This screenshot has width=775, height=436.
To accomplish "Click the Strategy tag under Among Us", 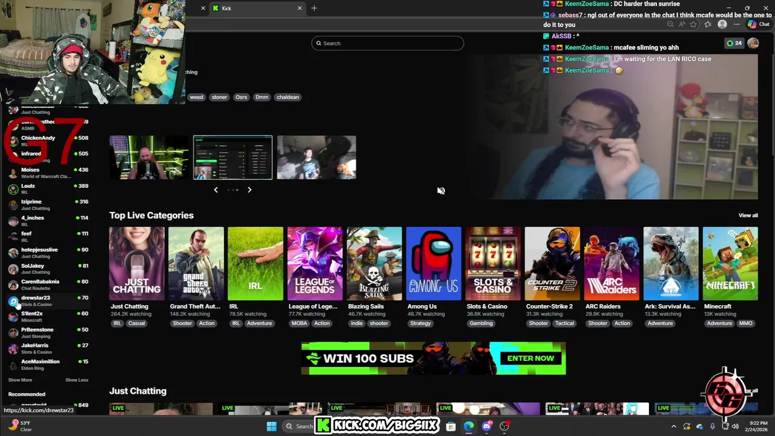I will coord(420,323).
